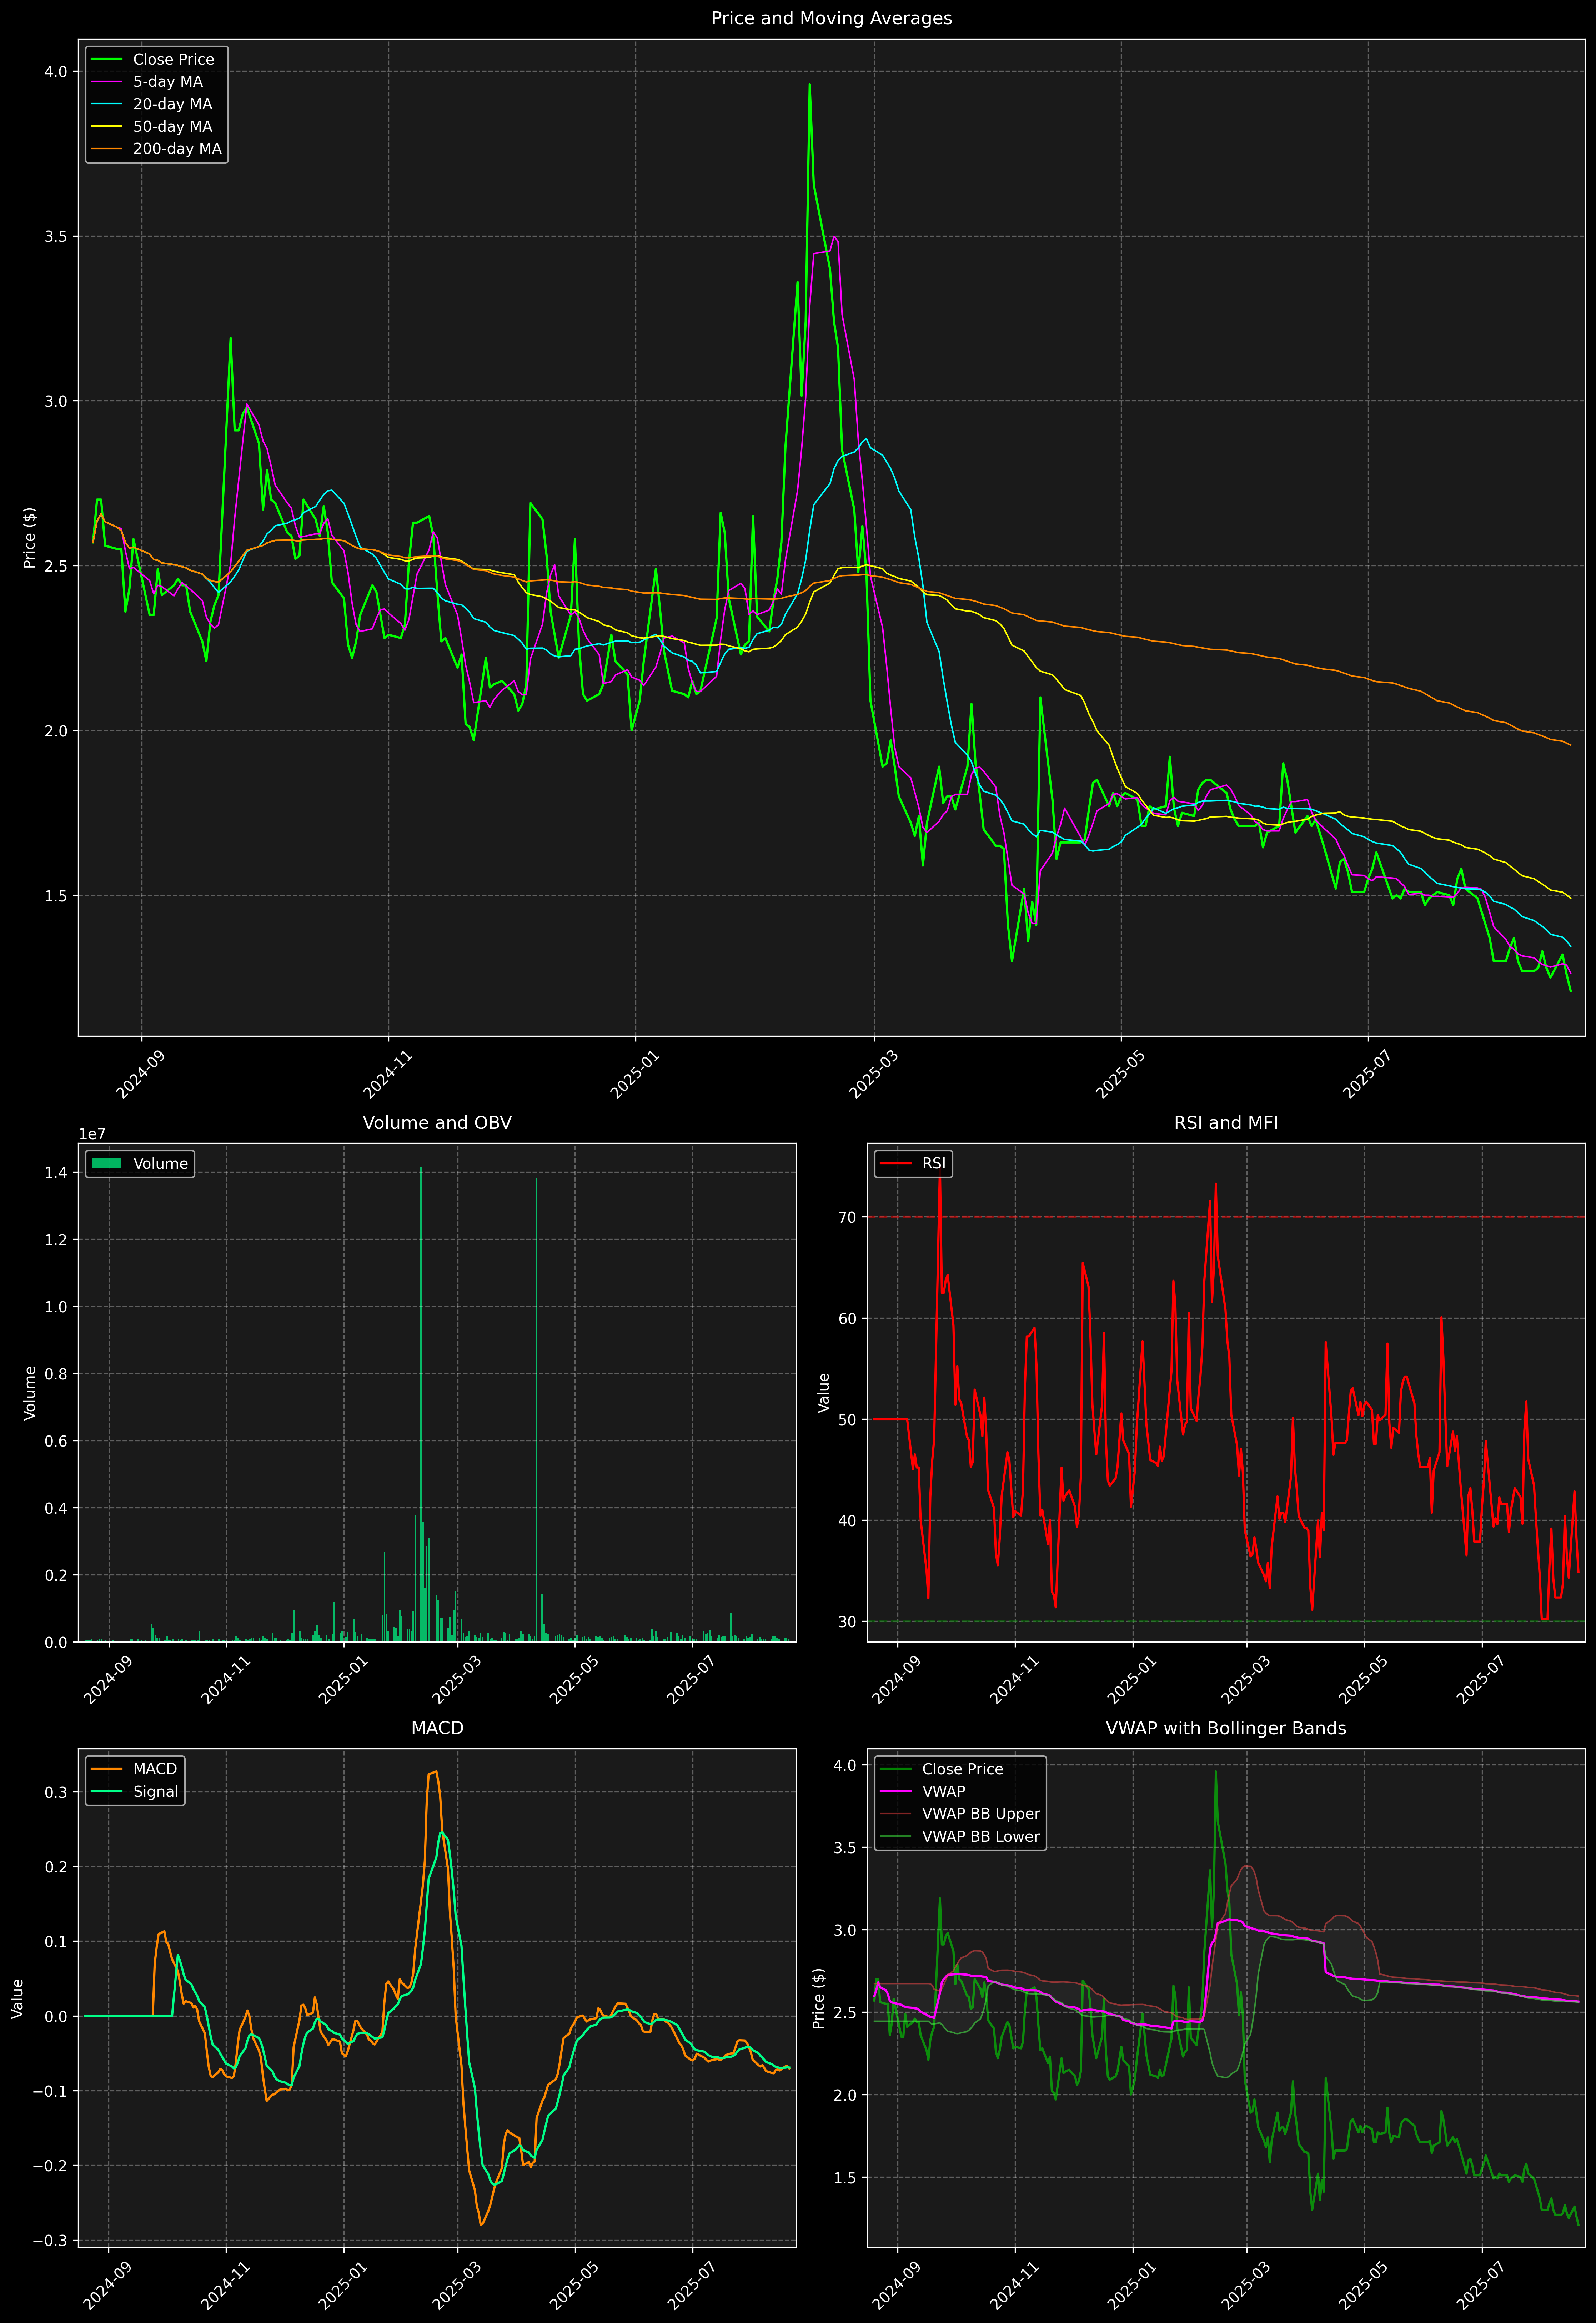This screenshot has width=1596, height=2323.
Task: Click the Volume and OBV chart title
Action: 437,1122
